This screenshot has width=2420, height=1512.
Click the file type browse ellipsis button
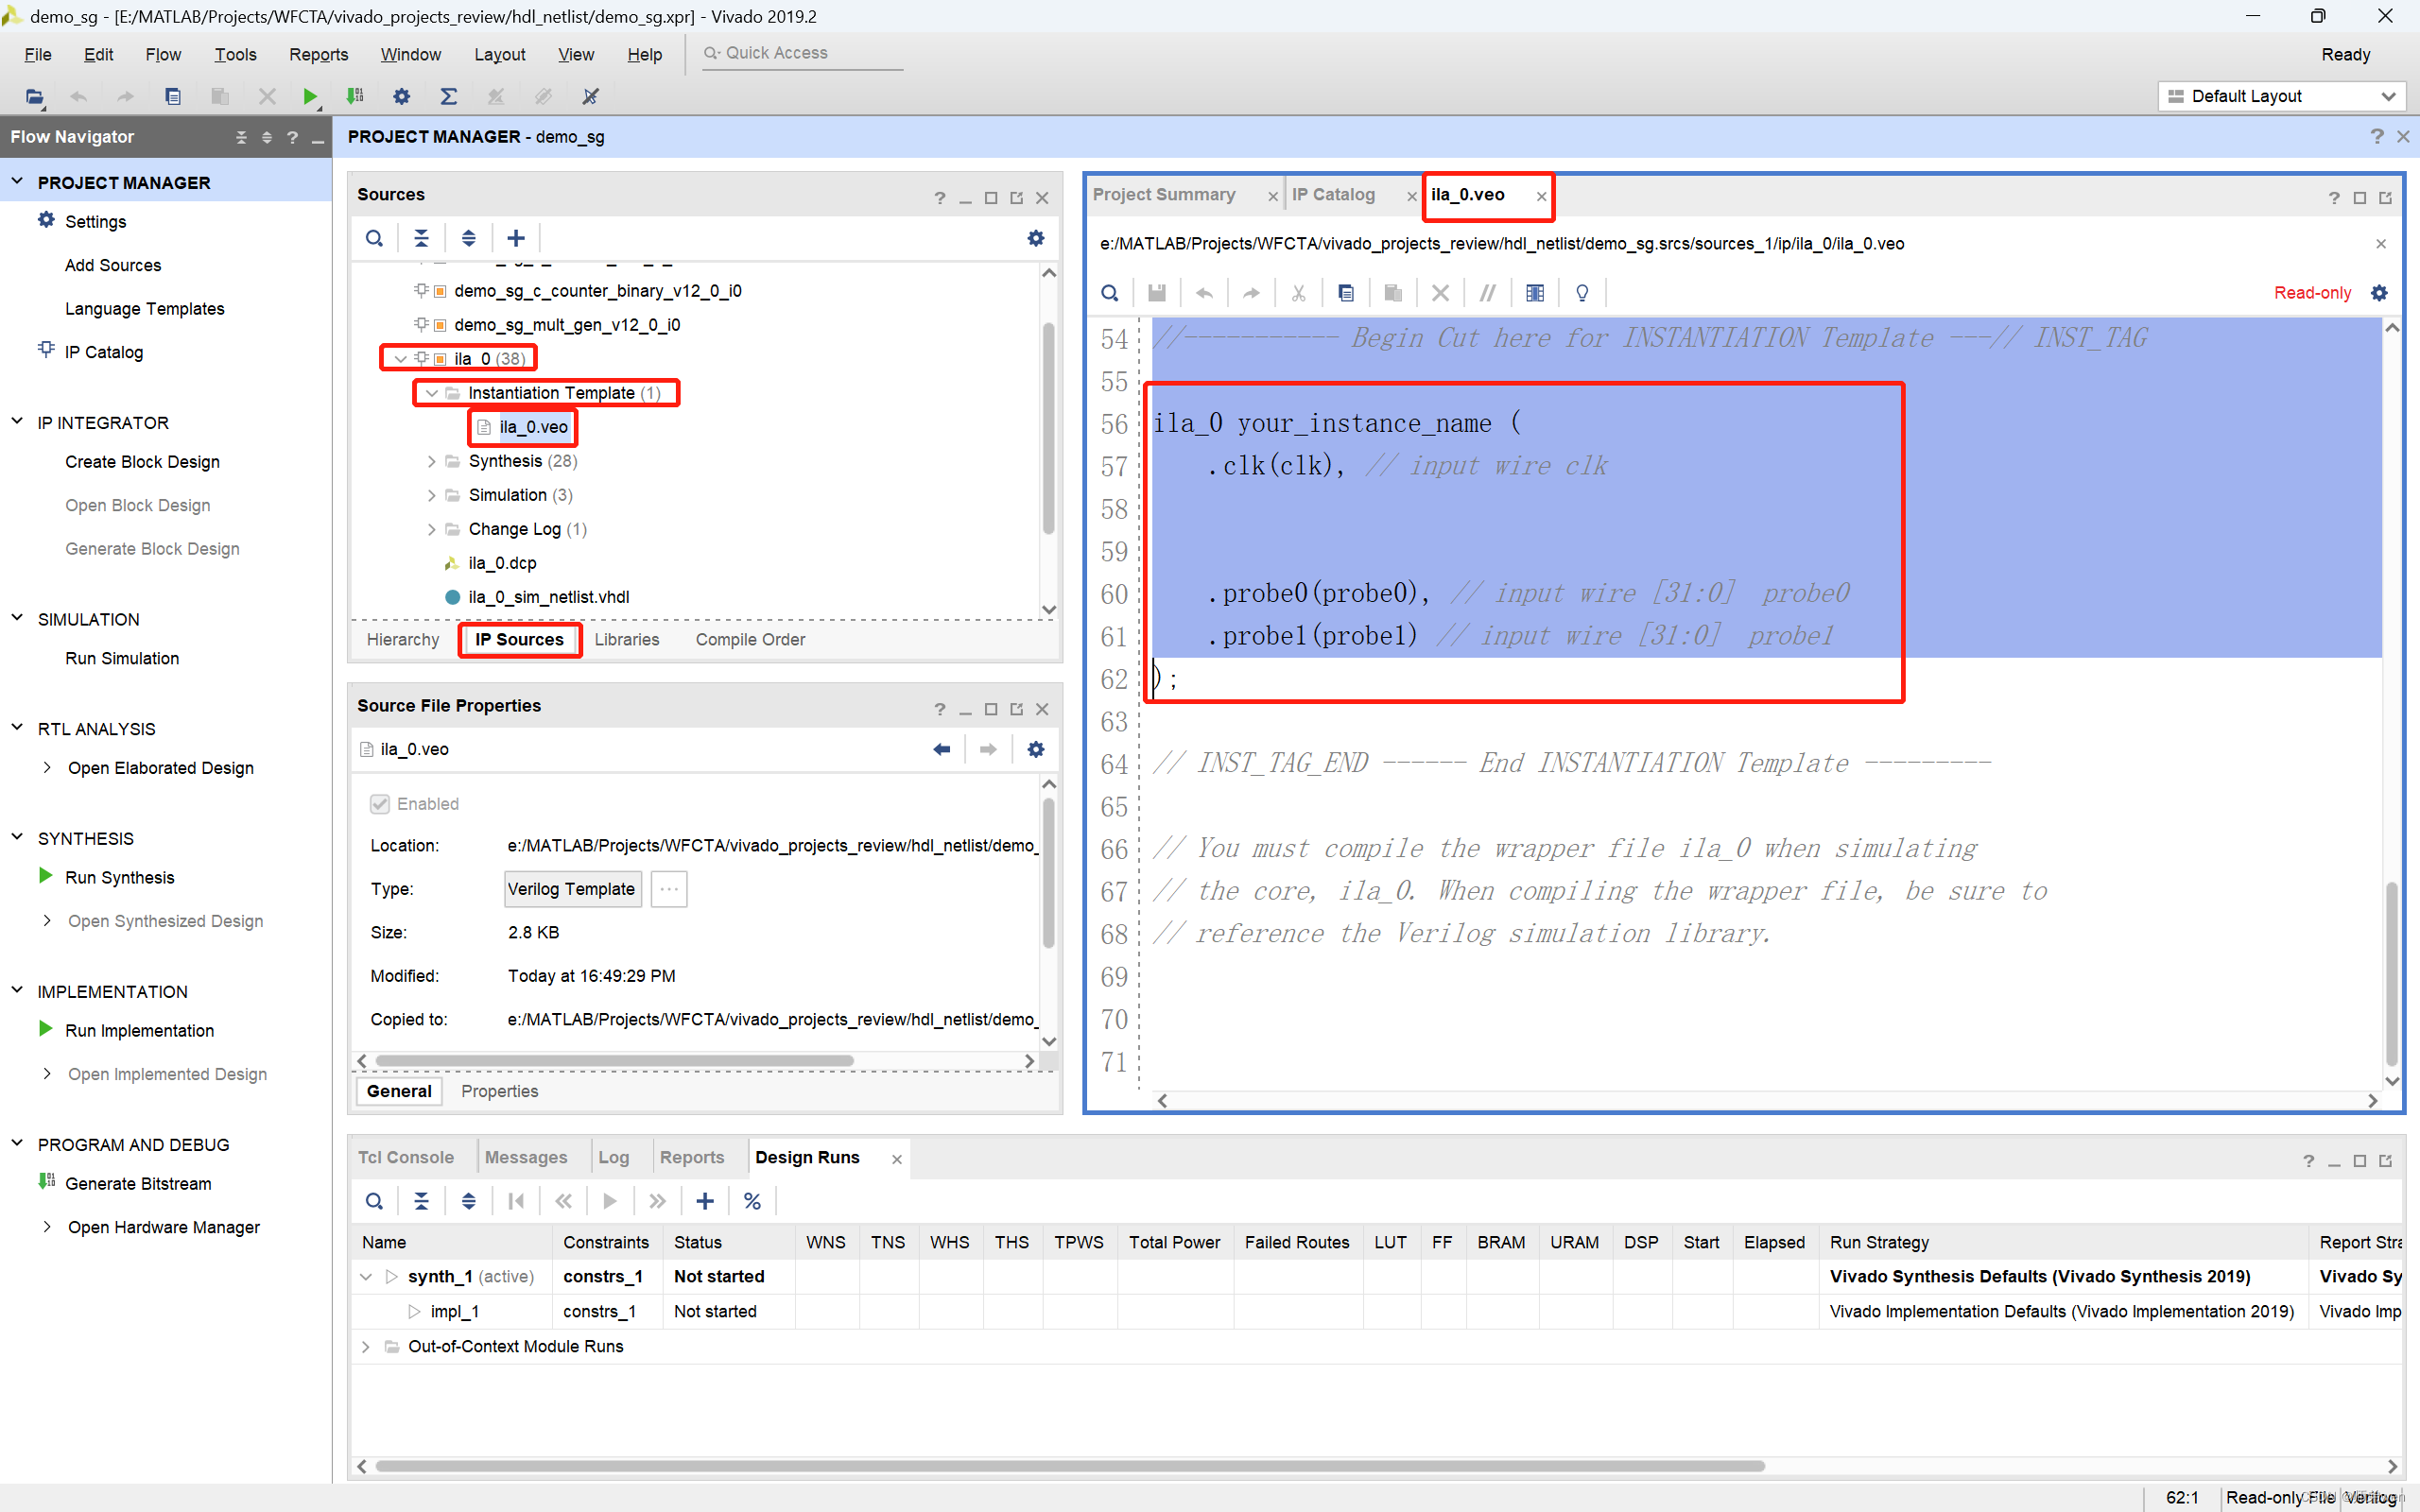[668, 889]
